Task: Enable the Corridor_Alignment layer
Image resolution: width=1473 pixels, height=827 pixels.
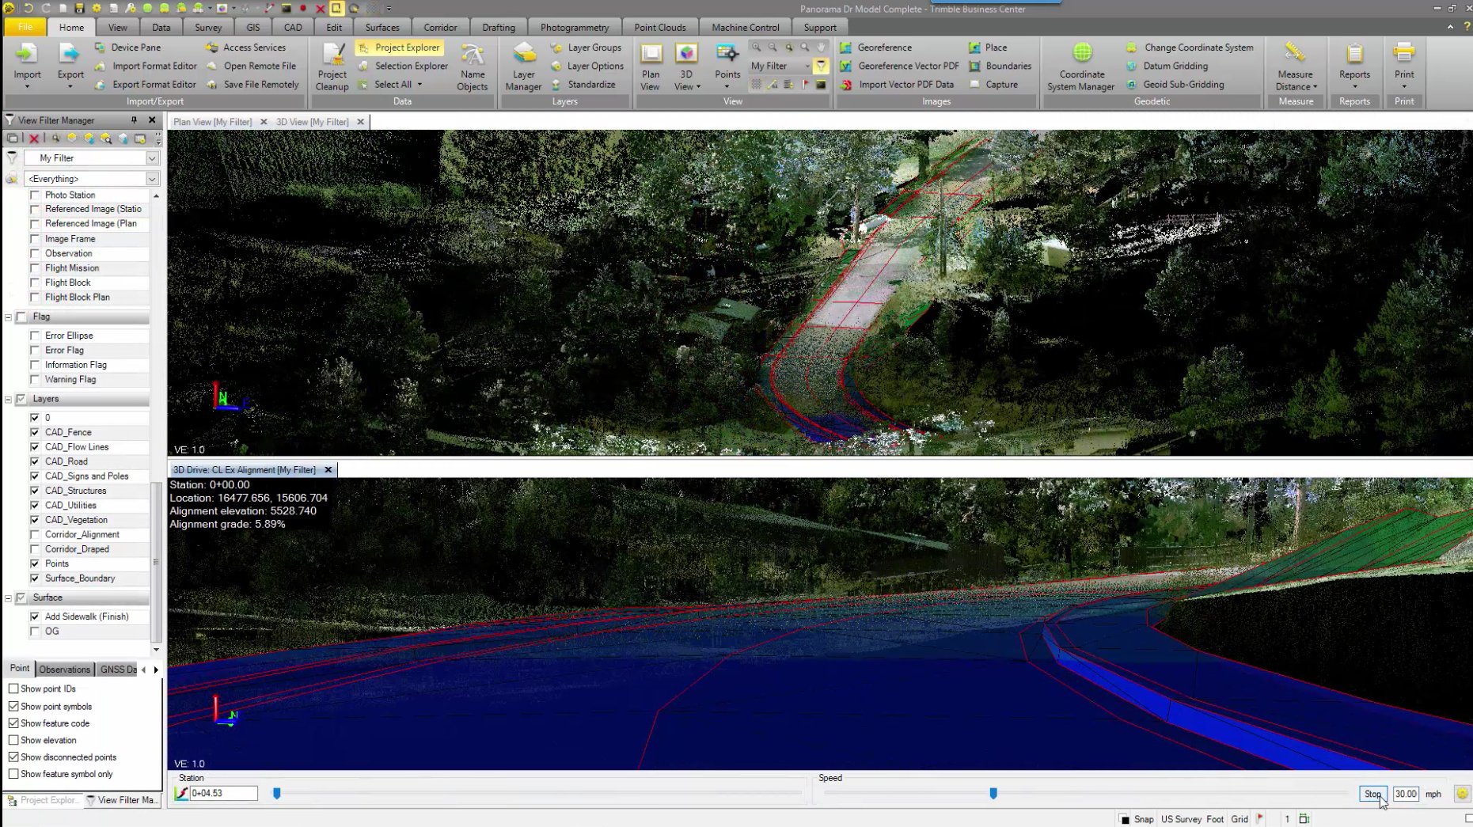Action: tap(35, 534)
